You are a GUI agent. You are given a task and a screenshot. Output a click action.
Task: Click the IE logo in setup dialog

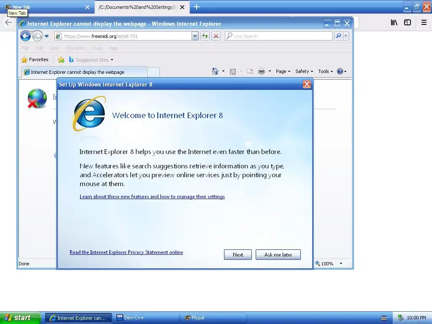coord(89,113)
